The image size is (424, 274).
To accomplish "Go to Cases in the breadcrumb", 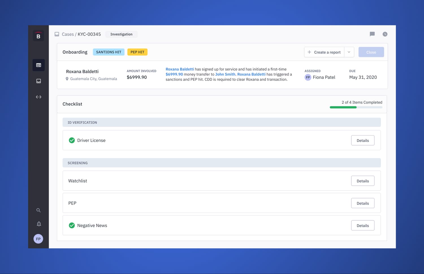I will pyautogui.click(x=68, y=34).
